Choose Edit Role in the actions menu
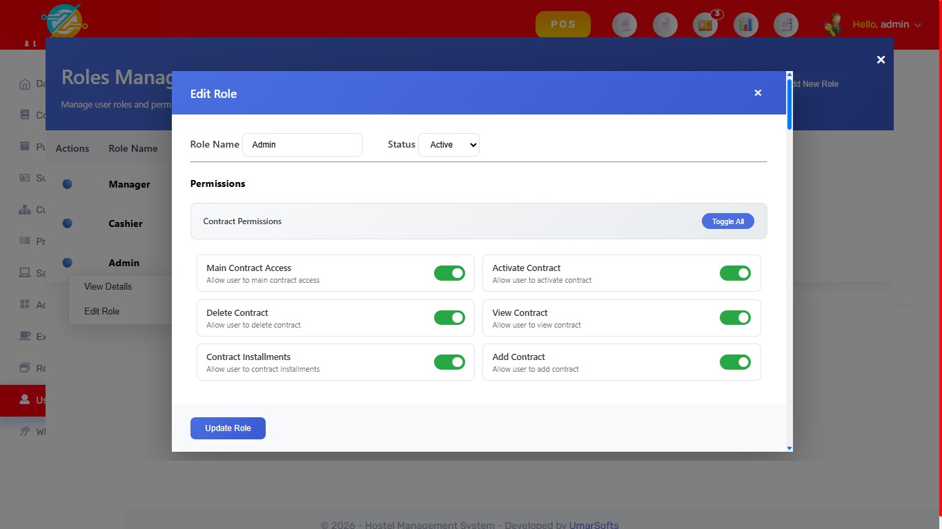 (x=102, y=311)
